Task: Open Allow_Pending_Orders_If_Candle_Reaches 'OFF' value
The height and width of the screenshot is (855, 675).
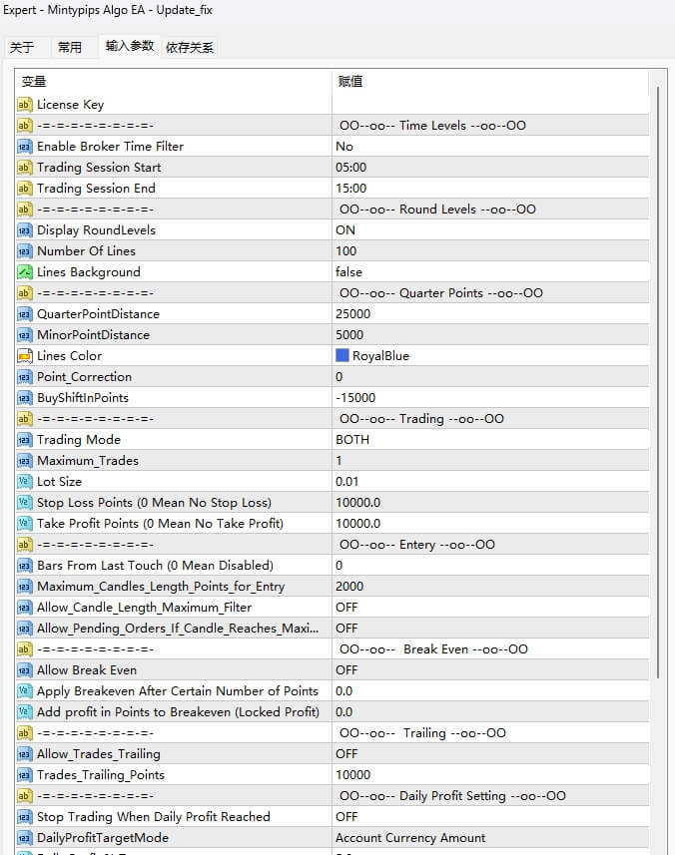Action: [x=490, y=629]
